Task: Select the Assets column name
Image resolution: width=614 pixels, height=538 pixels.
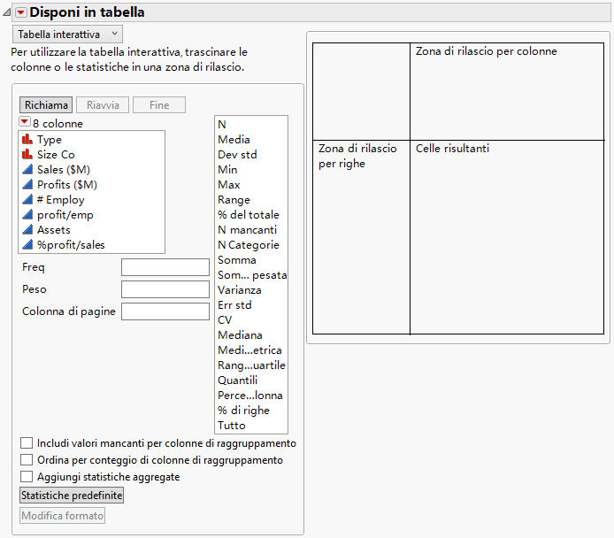Action: click(54, 230)
